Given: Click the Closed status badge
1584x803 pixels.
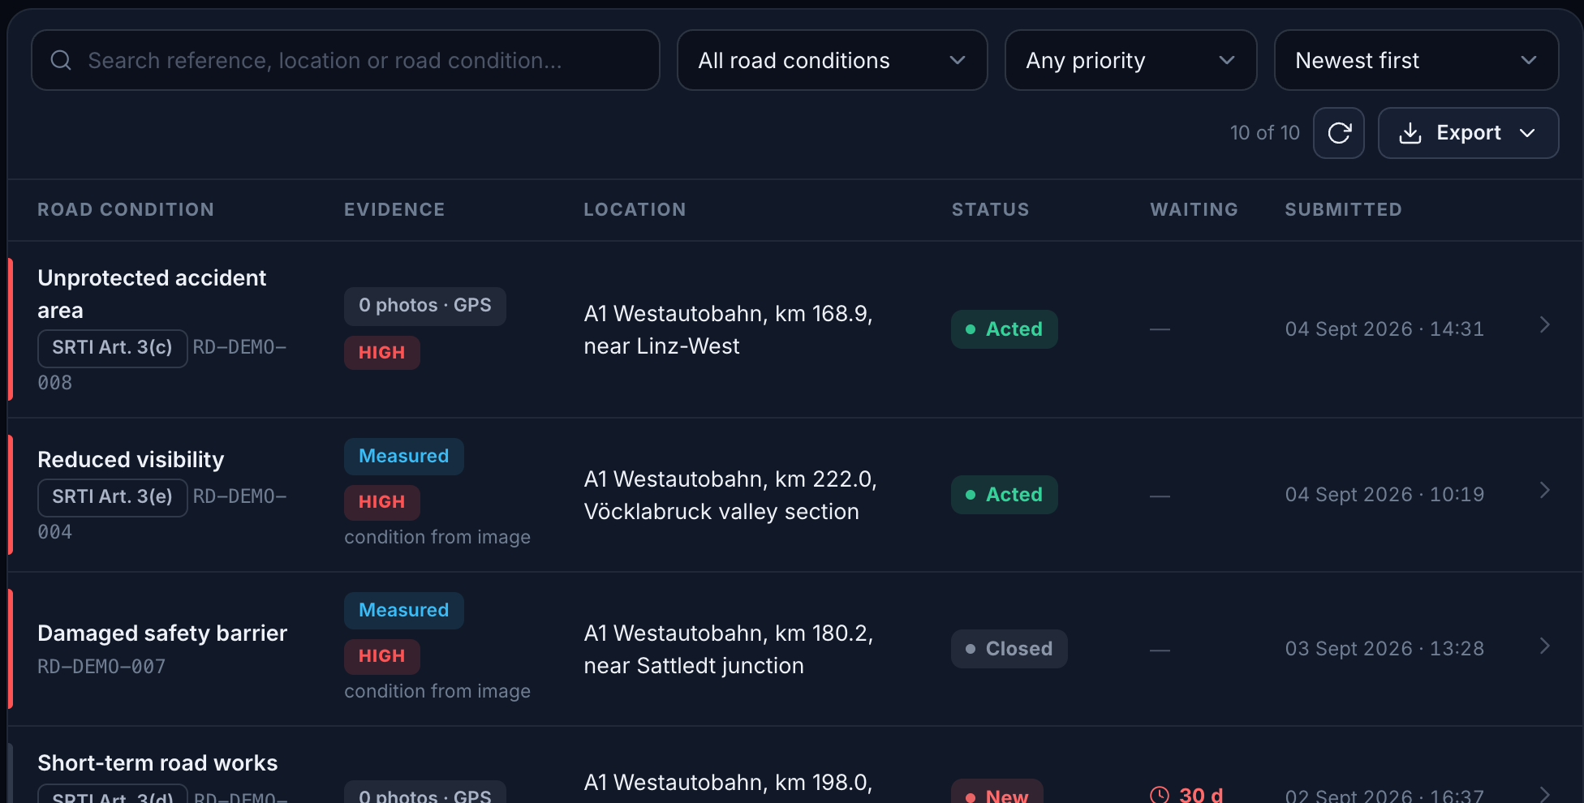Looking at the screenshot, I should 1009,649.
